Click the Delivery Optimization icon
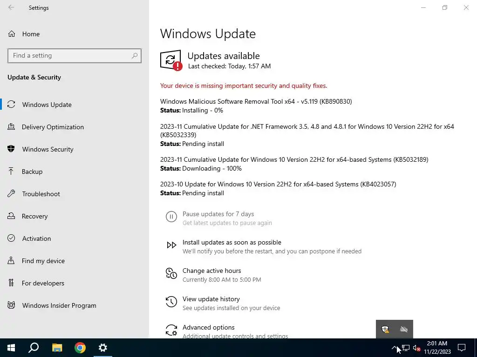 tap(11, 127)
